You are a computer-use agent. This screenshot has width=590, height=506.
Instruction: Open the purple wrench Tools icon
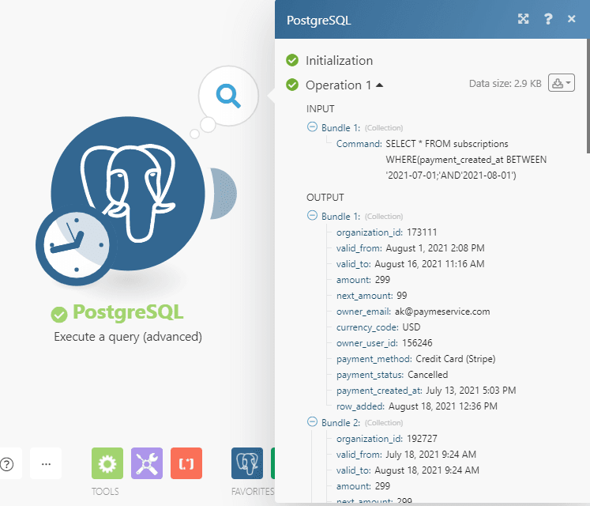pyautogui.click(x=147, y=463)
